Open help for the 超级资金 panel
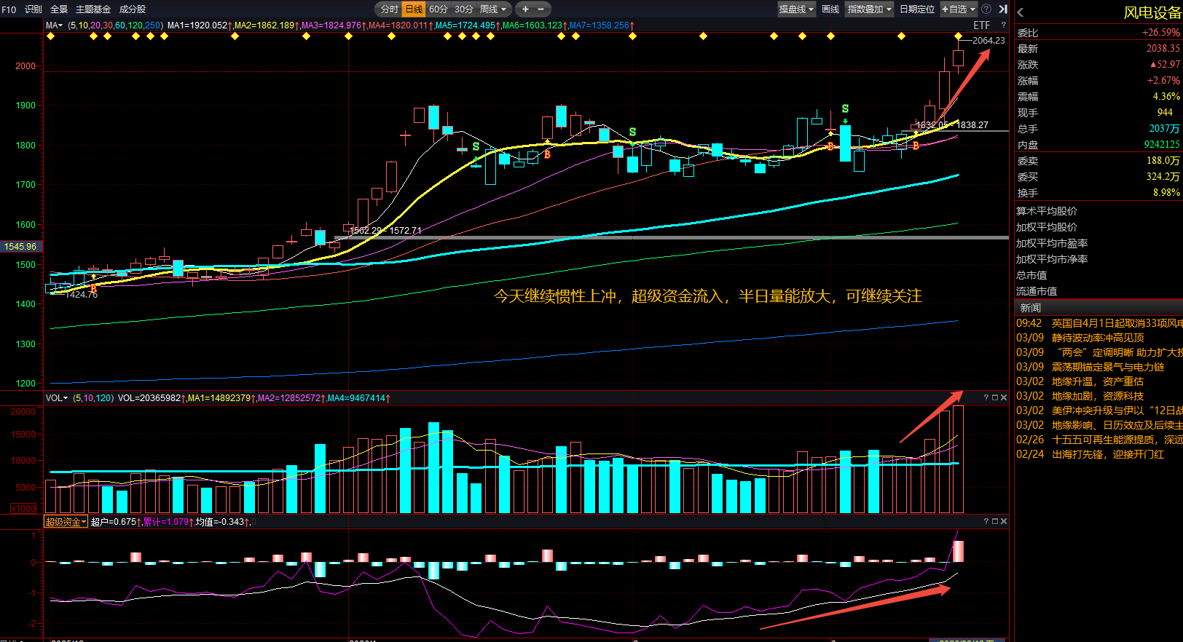1183x642 pixels. click(986, 521)
